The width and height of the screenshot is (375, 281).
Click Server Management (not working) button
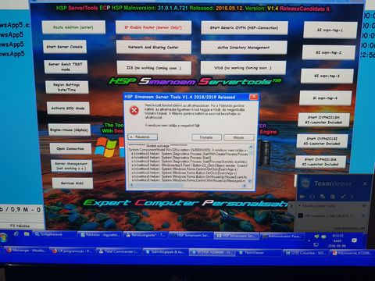tap(71, 166)
